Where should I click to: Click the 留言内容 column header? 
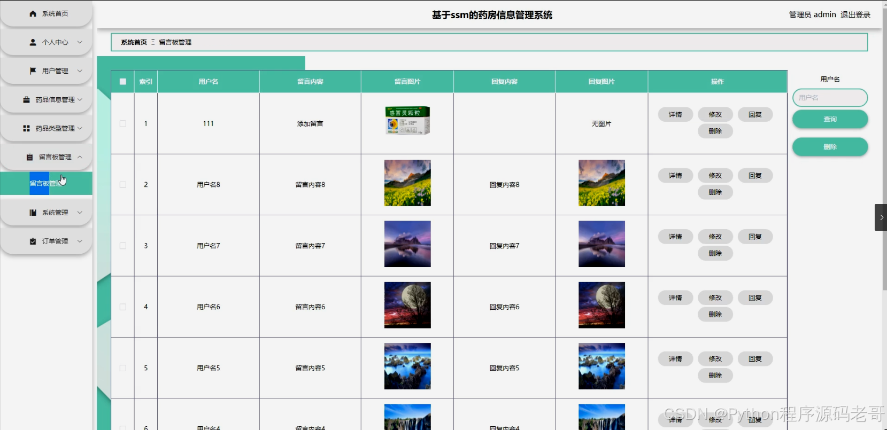click(x=310, y=82)
